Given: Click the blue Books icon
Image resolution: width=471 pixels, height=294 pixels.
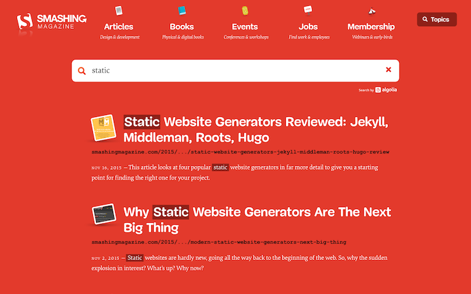Looking at the screenshot, I should (182, 10).
